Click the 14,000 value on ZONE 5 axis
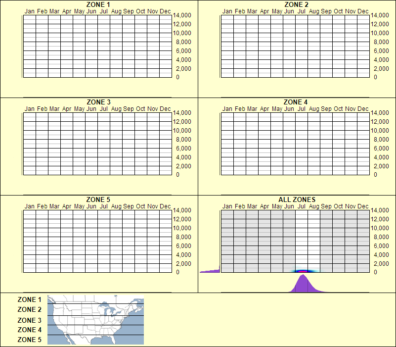 point(182,210)
